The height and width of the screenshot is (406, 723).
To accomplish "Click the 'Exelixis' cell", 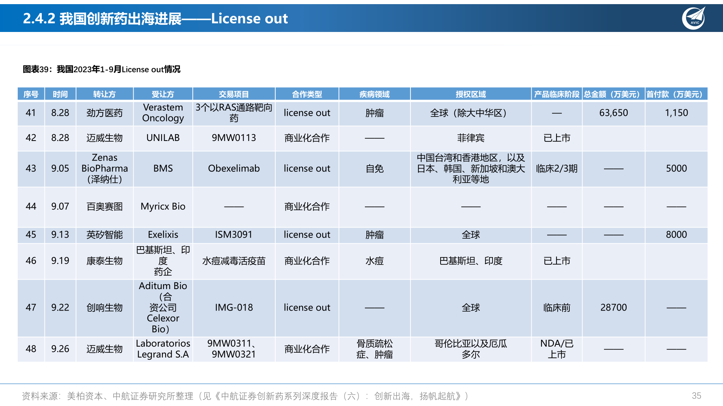I will tap(163, 235).
